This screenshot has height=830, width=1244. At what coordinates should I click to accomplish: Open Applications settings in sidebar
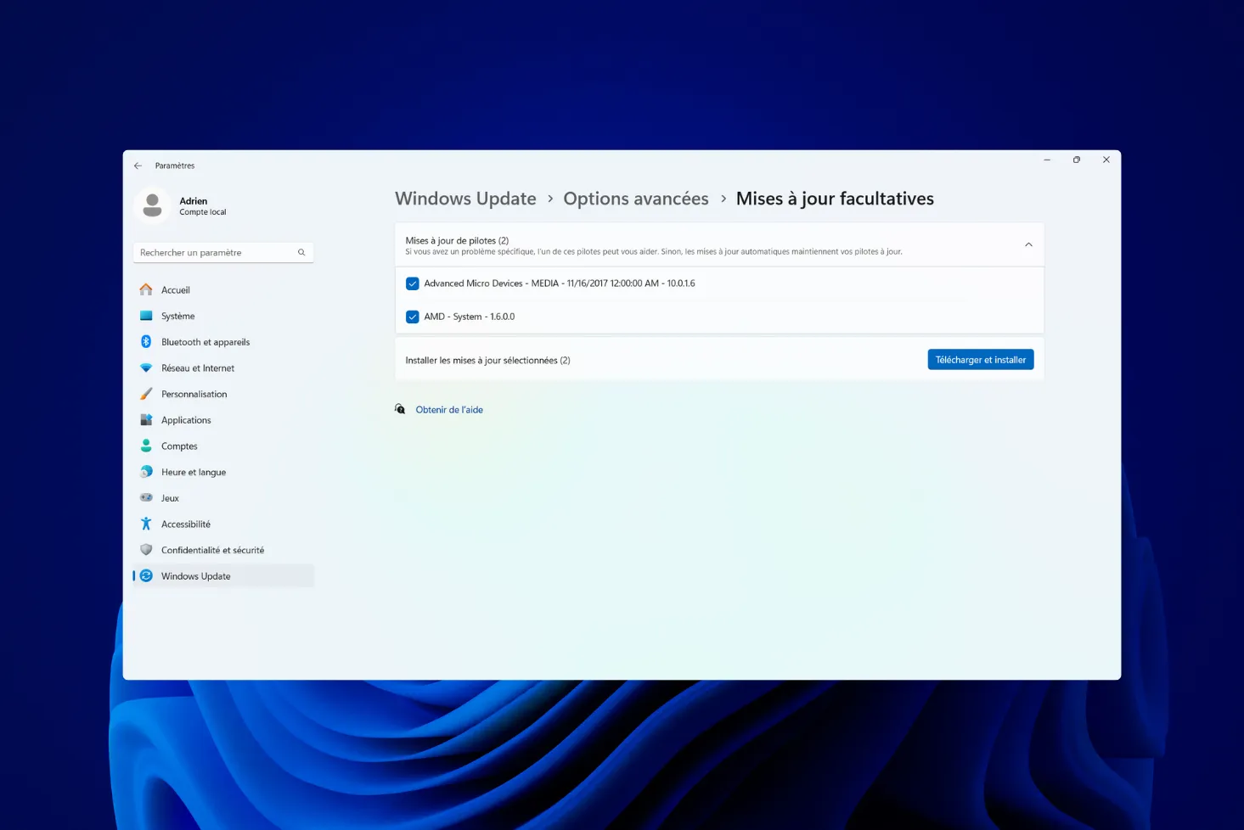pyautogui.click(x=186, y=420)
